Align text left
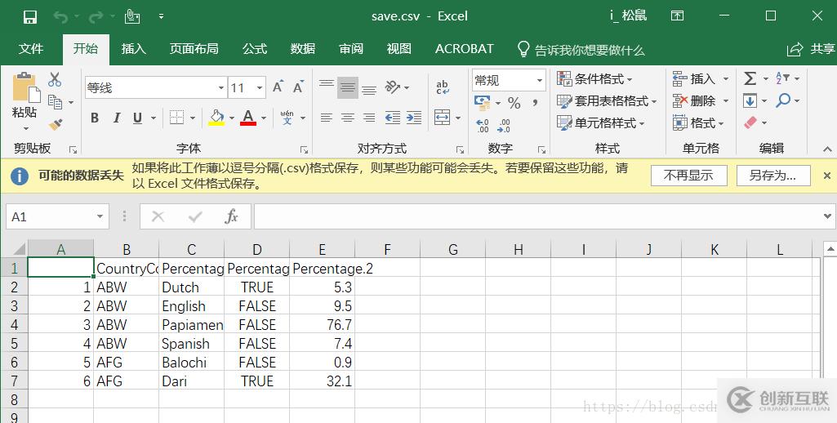 (x=326, y=118)
